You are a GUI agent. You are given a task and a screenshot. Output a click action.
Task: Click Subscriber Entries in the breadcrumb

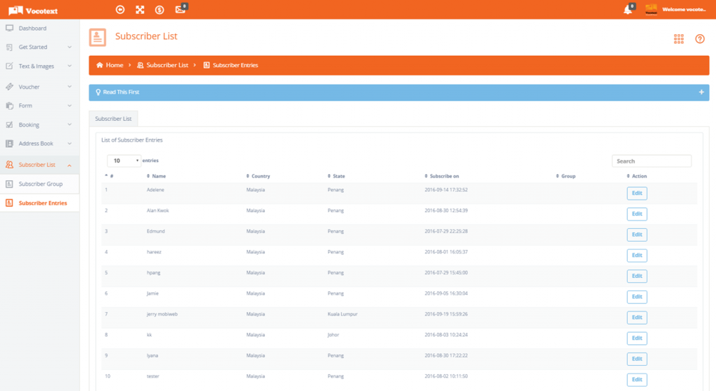click(235, 65)
